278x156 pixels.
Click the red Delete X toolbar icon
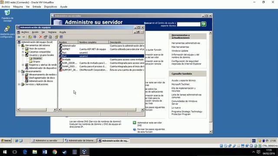point(40,37)
